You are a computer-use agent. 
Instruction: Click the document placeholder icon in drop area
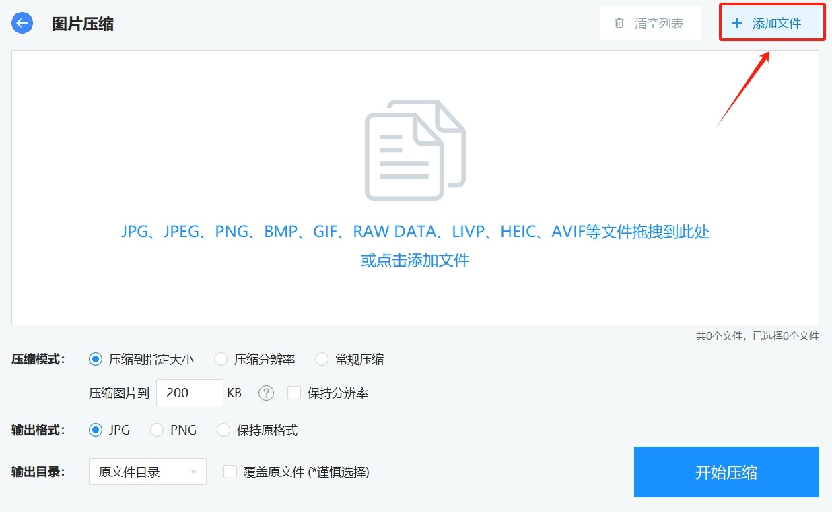(415, 150)
